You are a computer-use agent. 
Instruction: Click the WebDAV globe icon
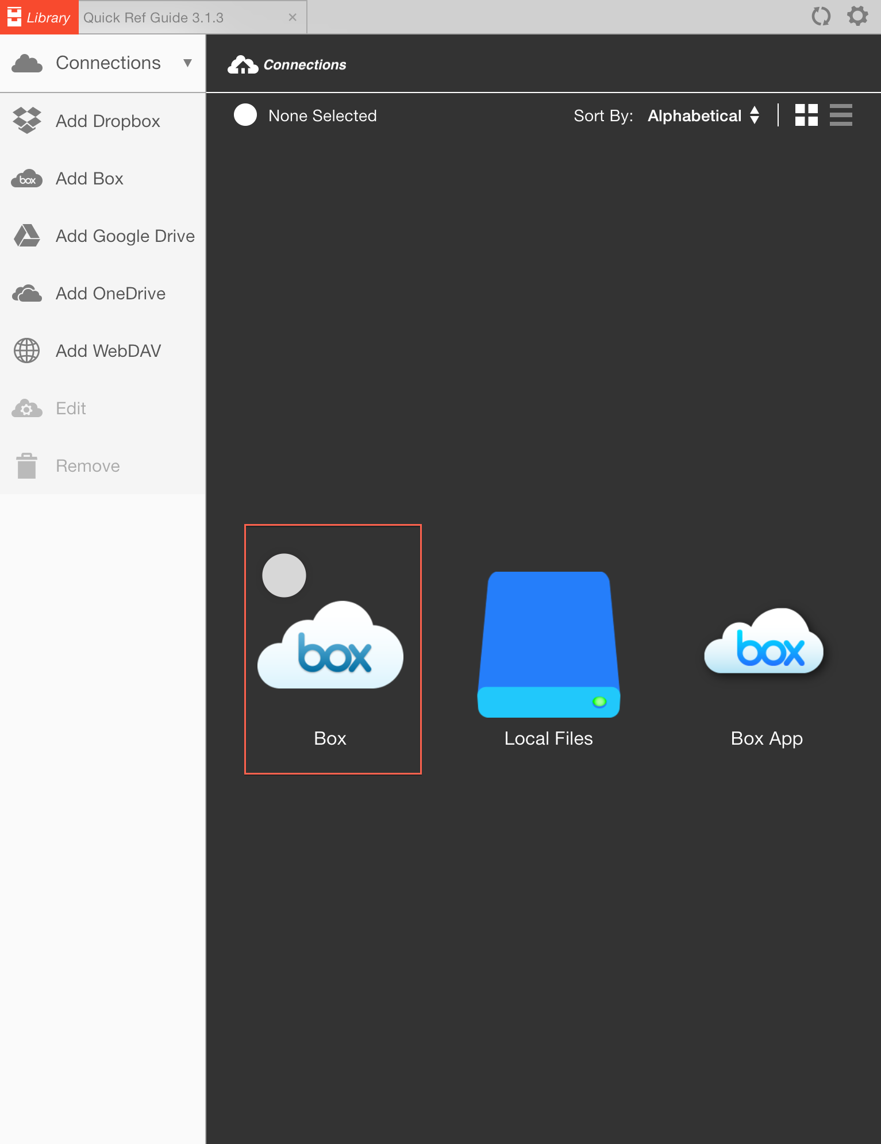coord(27,350)
